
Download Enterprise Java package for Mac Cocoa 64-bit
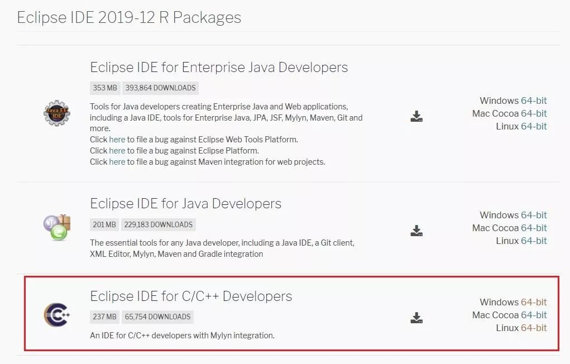[534, 113]
